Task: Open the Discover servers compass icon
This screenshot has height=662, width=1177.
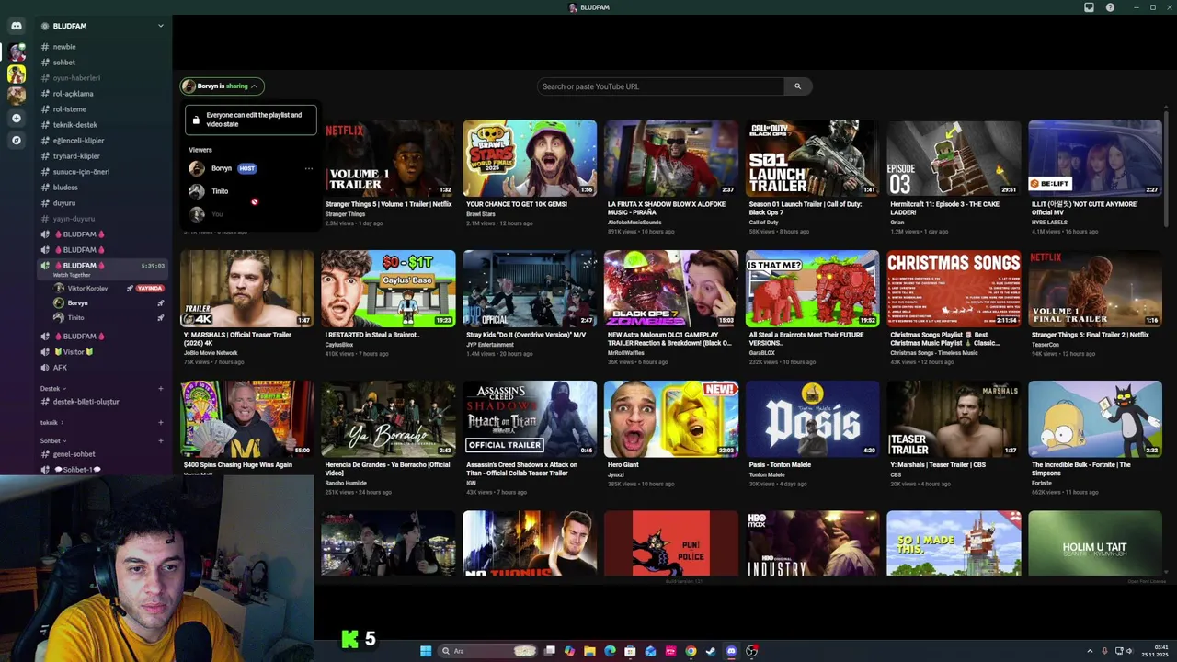Action: [x=16, y=141]
